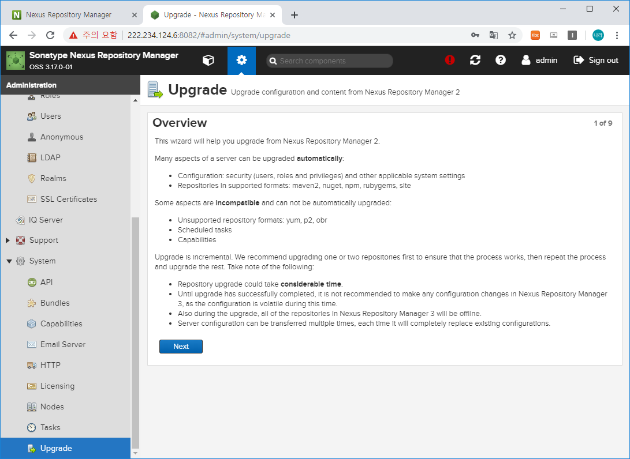Click the Email Server envelope icon
The width and height of the screenshot is (630, 459).
pyautogui.click(x=31, y=344)
